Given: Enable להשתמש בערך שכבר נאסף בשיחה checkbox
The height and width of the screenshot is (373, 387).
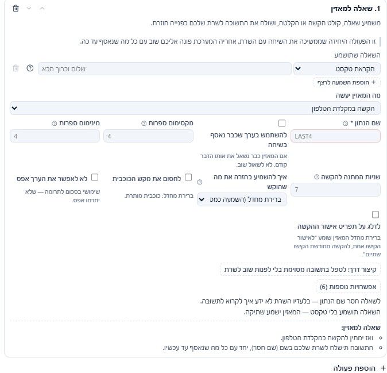Looking at the screenshot, I should point(281,123).
